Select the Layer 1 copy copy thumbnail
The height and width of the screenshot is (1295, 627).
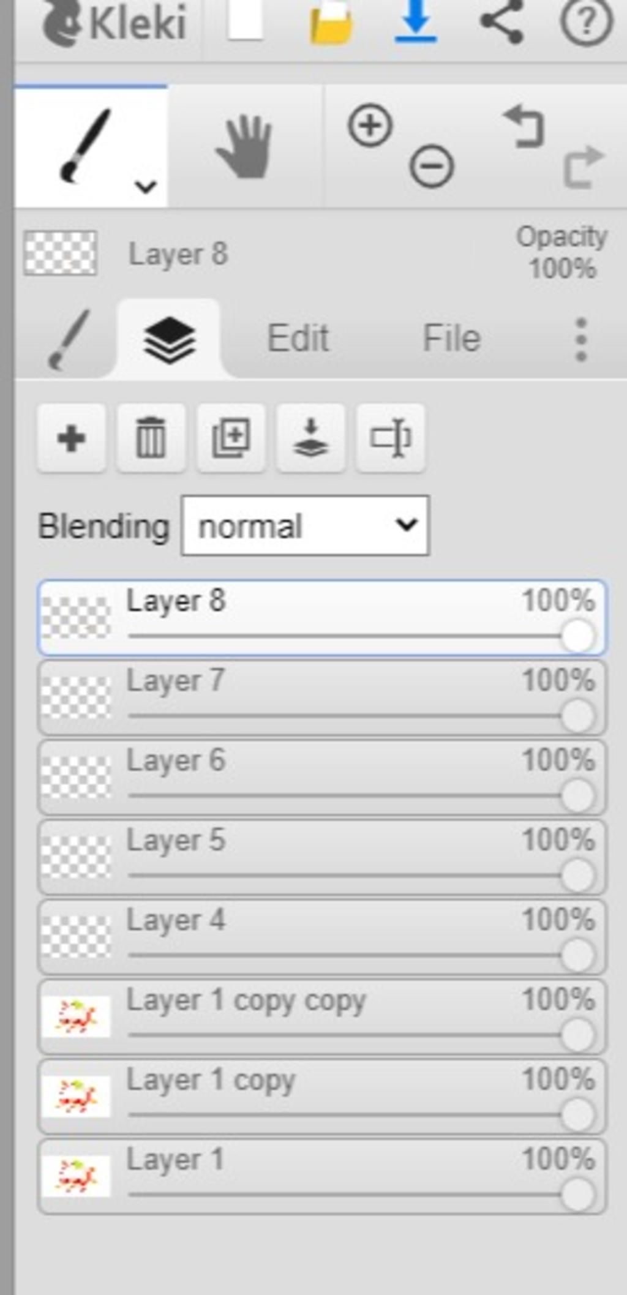pyautogui.click(x=76, y=1016)
